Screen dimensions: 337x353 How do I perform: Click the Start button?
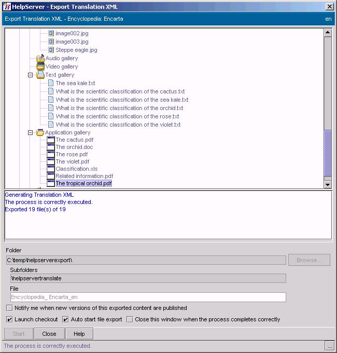point(19,334)
